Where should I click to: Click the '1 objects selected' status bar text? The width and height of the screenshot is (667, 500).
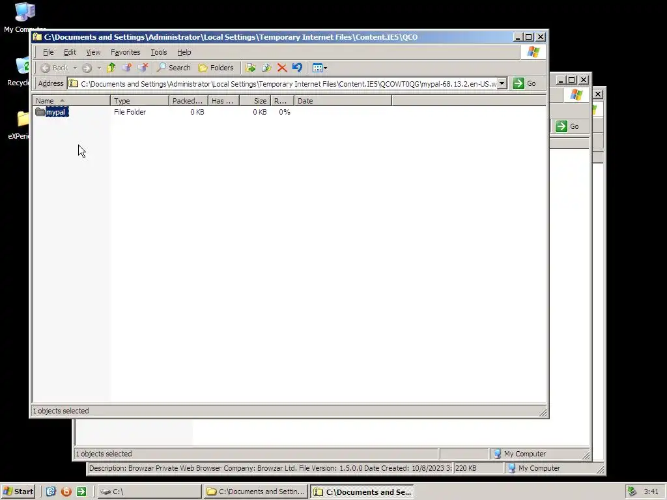point(61,411)
